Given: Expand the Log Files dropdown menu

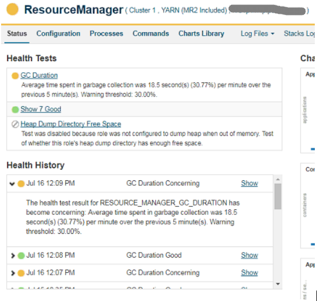Looking at the screenshot, I should pos(257,34).
